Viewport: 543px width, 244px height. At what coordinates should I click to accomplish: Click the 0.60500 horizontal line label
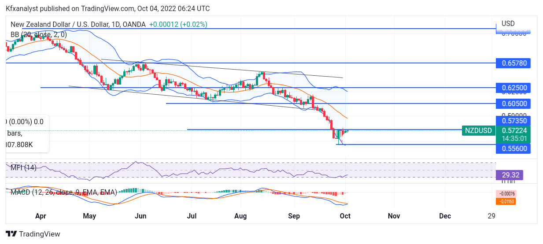click(x=513, y=104)
